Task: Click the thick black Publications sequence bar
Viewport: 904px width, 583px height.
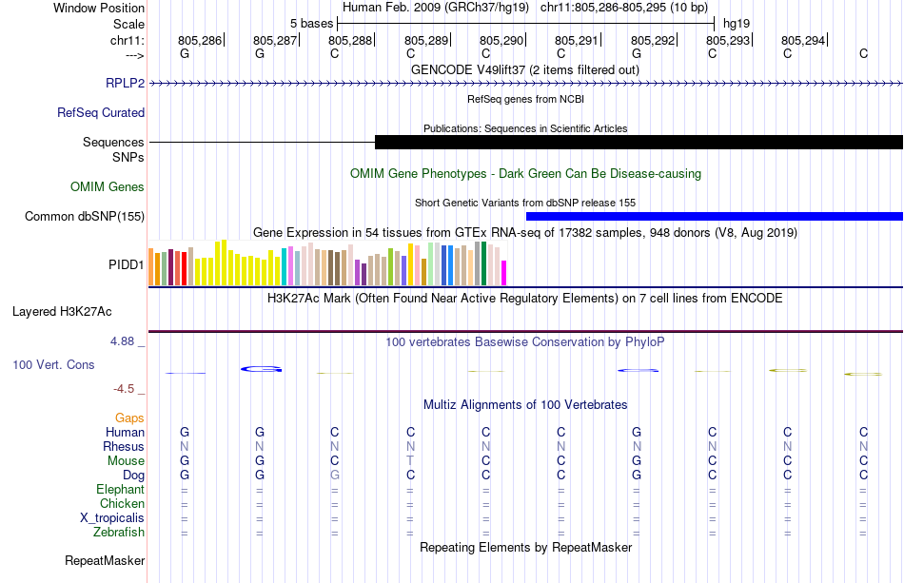Action: coord(639,143)
